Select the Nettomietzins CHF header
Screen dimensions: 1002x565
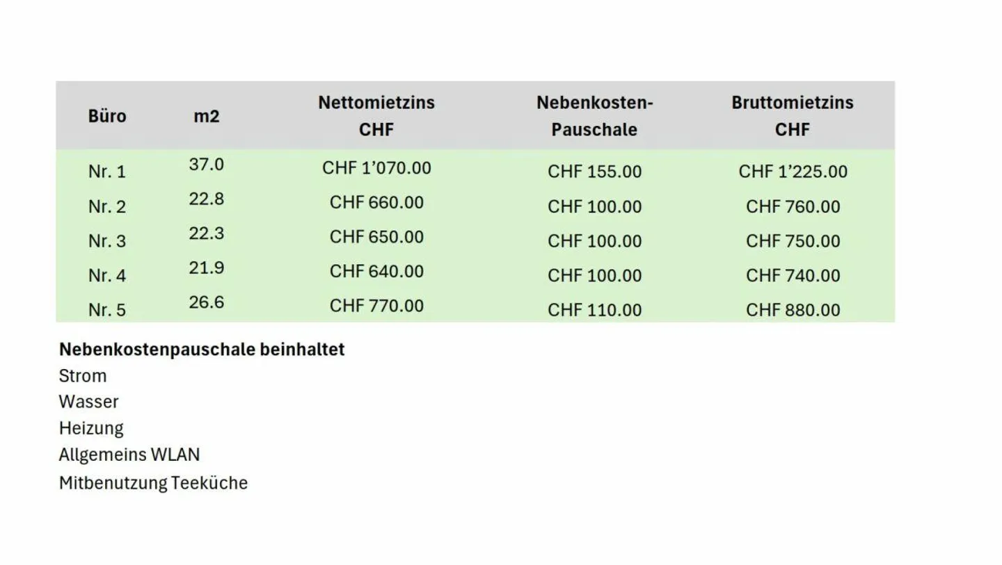click(x=376, y=115)
